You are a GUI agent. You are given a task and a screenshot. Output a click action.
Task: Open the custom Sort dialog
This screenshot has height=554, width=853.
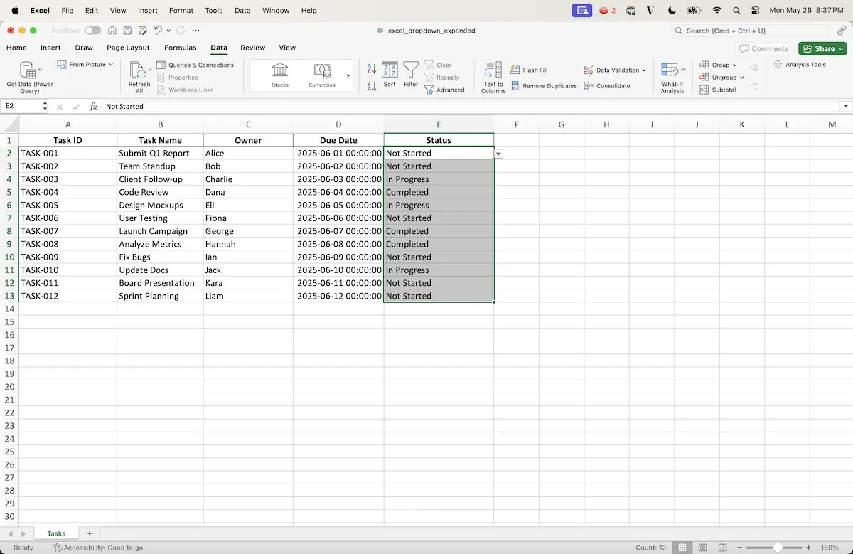(390, 75)
